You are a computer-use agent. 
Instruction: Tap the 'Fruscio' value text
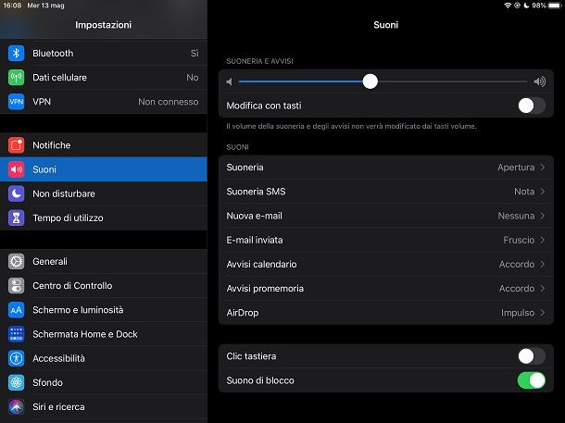(519, 240)
